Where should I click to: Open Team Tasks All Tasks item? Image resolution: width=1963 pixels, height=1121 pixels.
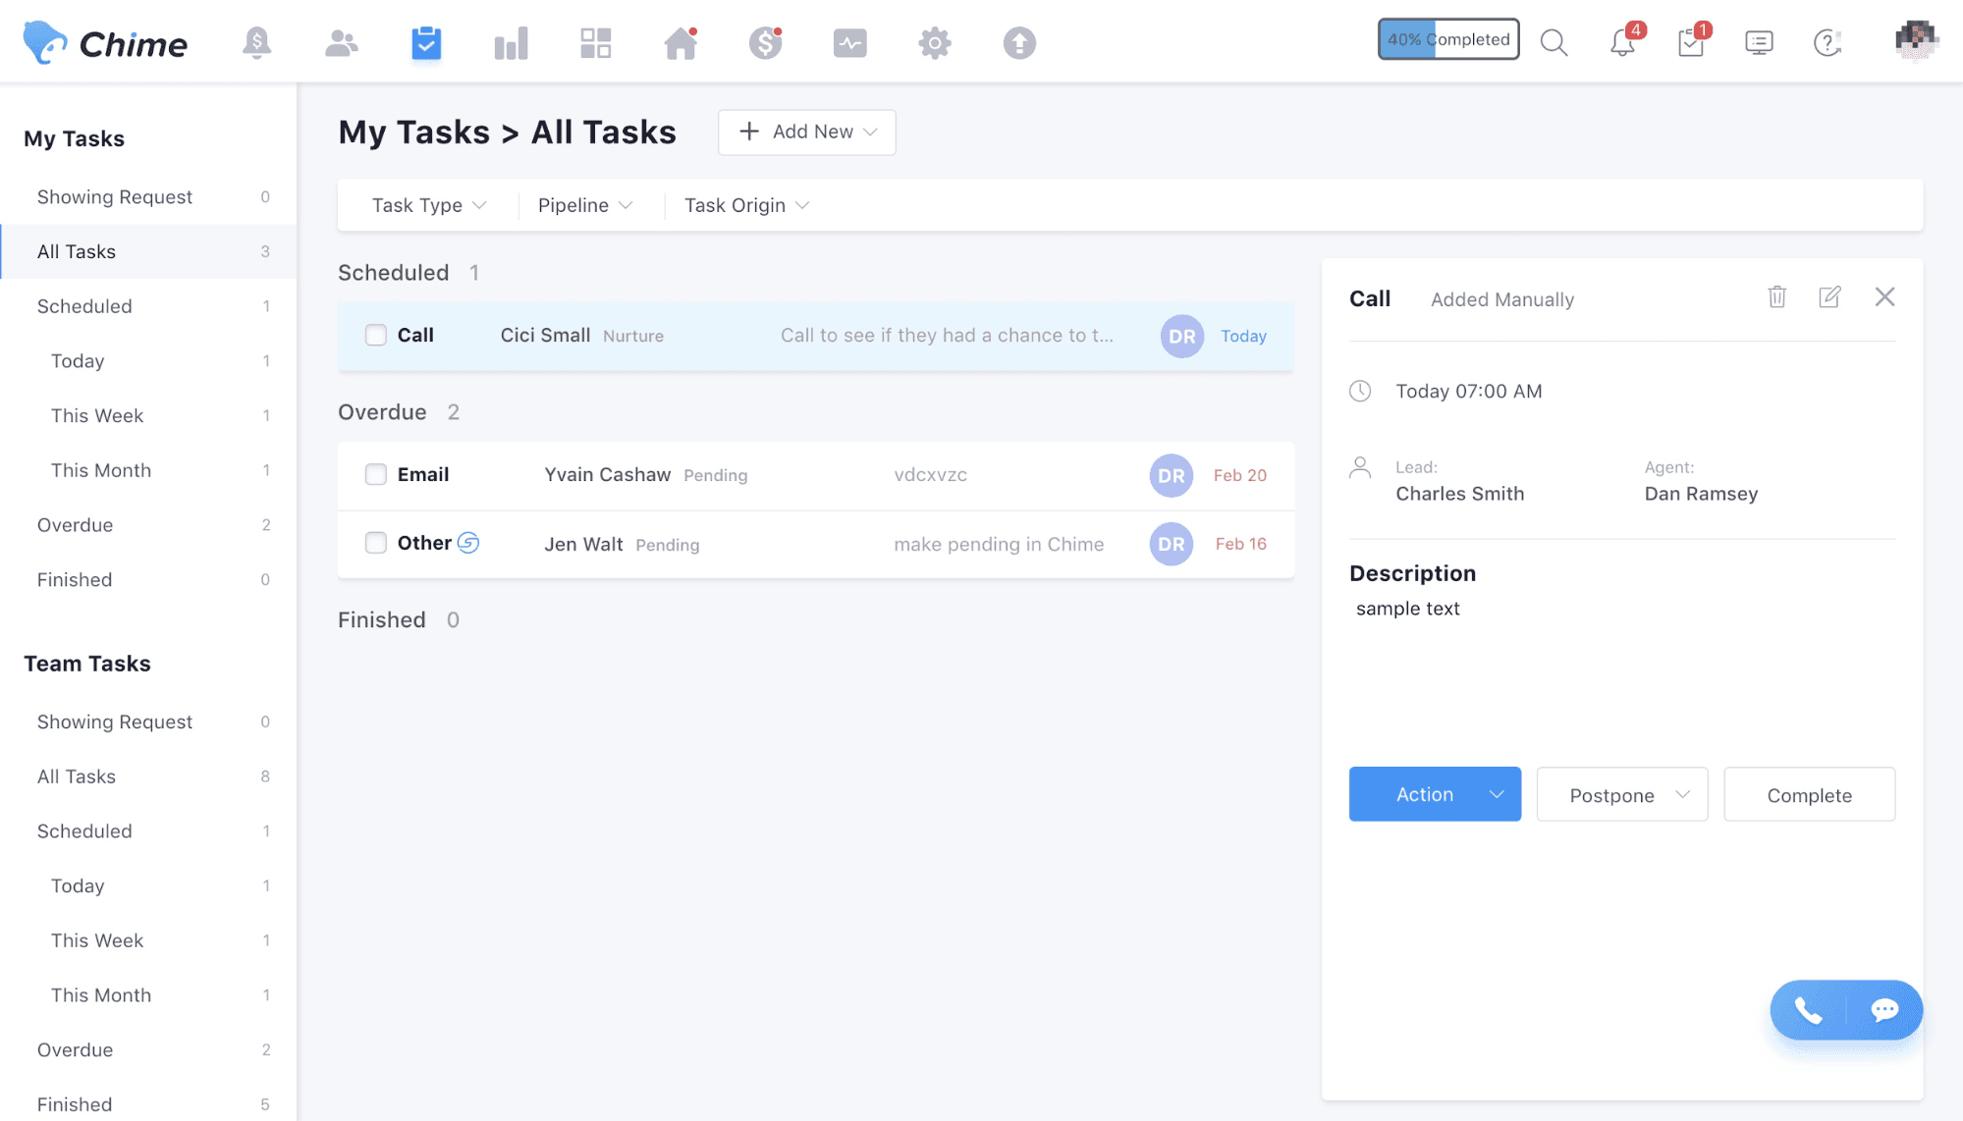(x=77, y=776)
